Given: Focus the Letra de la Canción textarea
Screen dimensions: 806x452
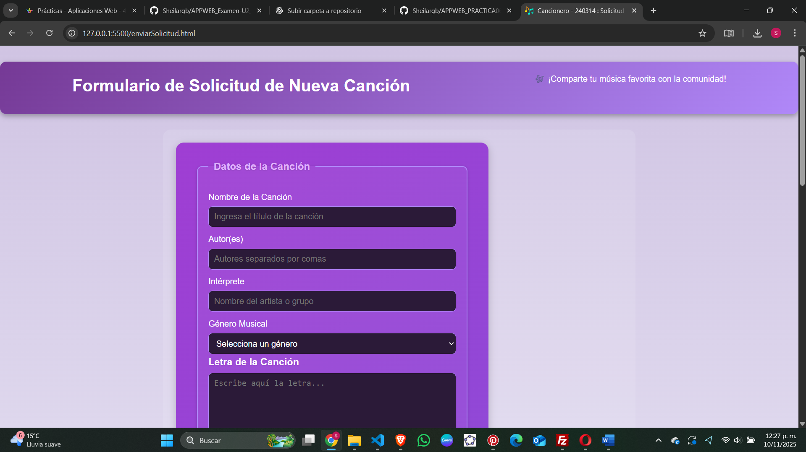Looking at the screenshot, I should tap(332, 400).
